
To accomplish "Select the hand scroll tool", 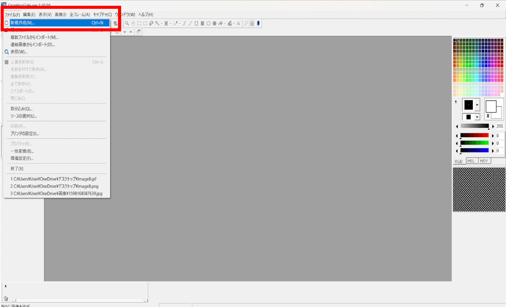I will click(133, 24).
